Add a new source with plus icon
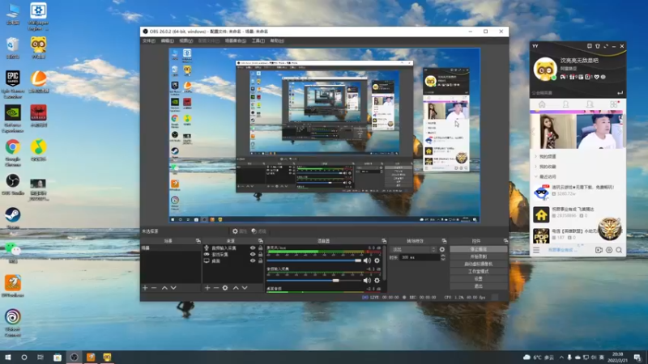Image resolution: width=648 pixels, height=364 pixels. (x=207, y=288)
